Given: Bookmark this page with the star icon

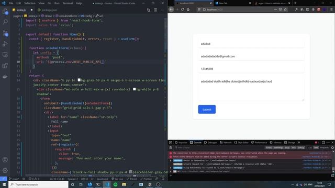Looking at the screenshot, I should (285, 9).
